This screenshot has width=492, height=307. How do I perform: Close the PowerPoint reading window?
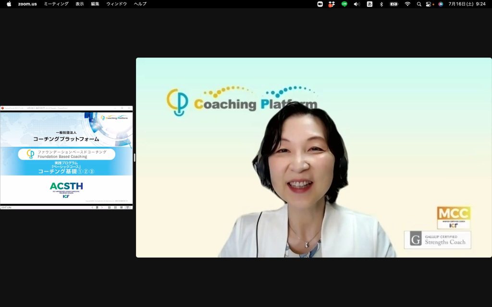pos(129,108)
